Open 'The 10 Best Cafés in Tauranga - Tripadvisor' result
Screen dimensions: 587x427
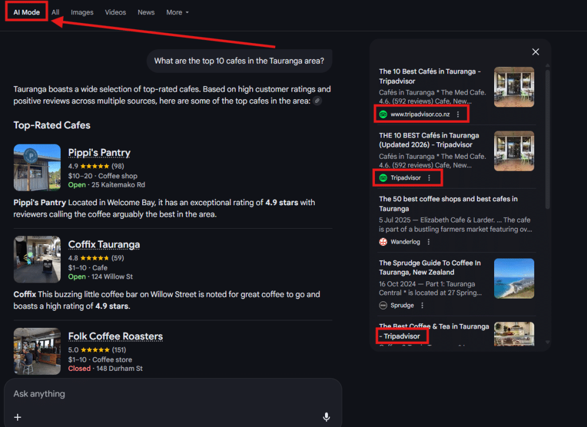coord(430,76)
